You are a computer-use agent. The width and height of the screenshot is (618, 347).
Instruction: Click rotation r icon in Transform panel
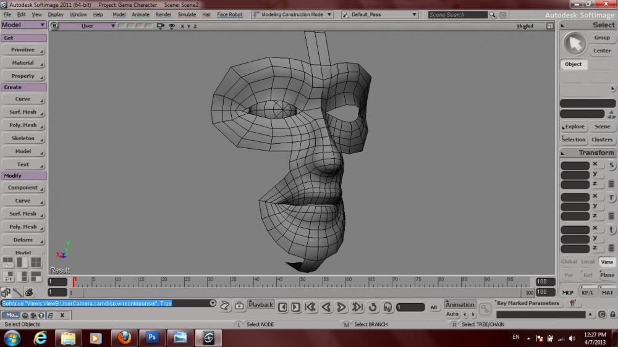[611, 198]
